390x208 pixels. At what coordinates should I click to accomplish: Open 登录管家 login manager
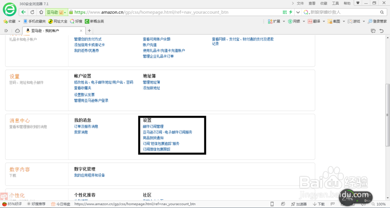(x=377, y=21)
